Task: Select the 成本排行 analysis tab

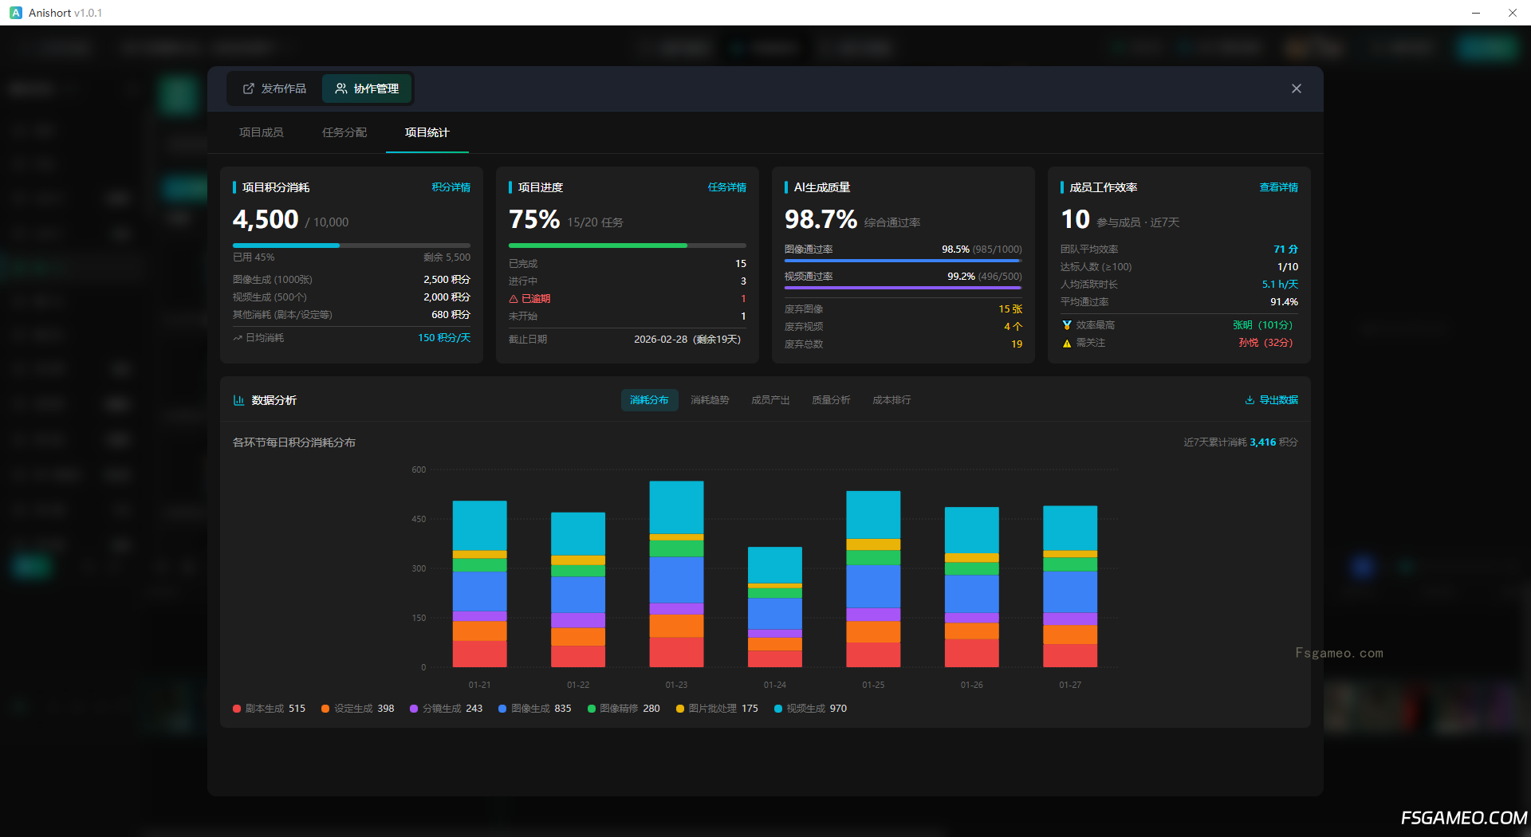Action: (x=891, y=400)
